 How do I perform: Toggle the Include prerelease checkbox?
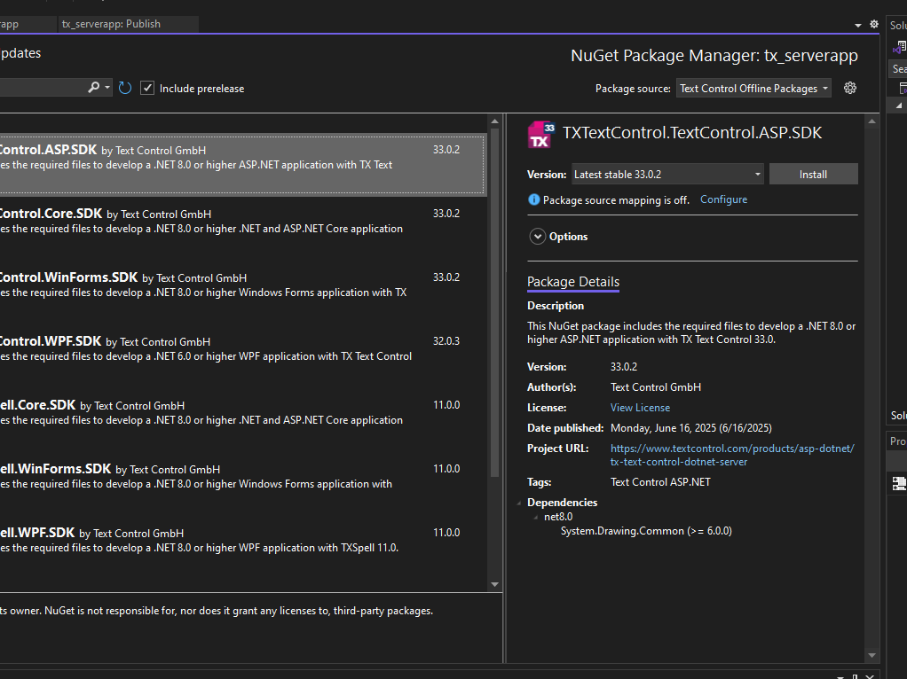click(x=147, y=88)
